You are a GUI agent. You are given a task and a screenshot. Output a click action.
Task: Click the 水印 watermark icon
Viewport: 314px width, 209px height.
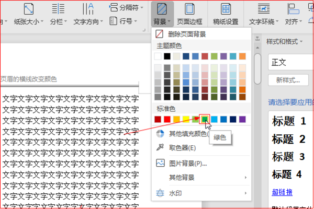160,193
